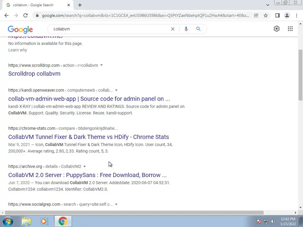This screenshot has height=227, width=303.
Task: Click the padlock site info icon
Action: point(37,15)
